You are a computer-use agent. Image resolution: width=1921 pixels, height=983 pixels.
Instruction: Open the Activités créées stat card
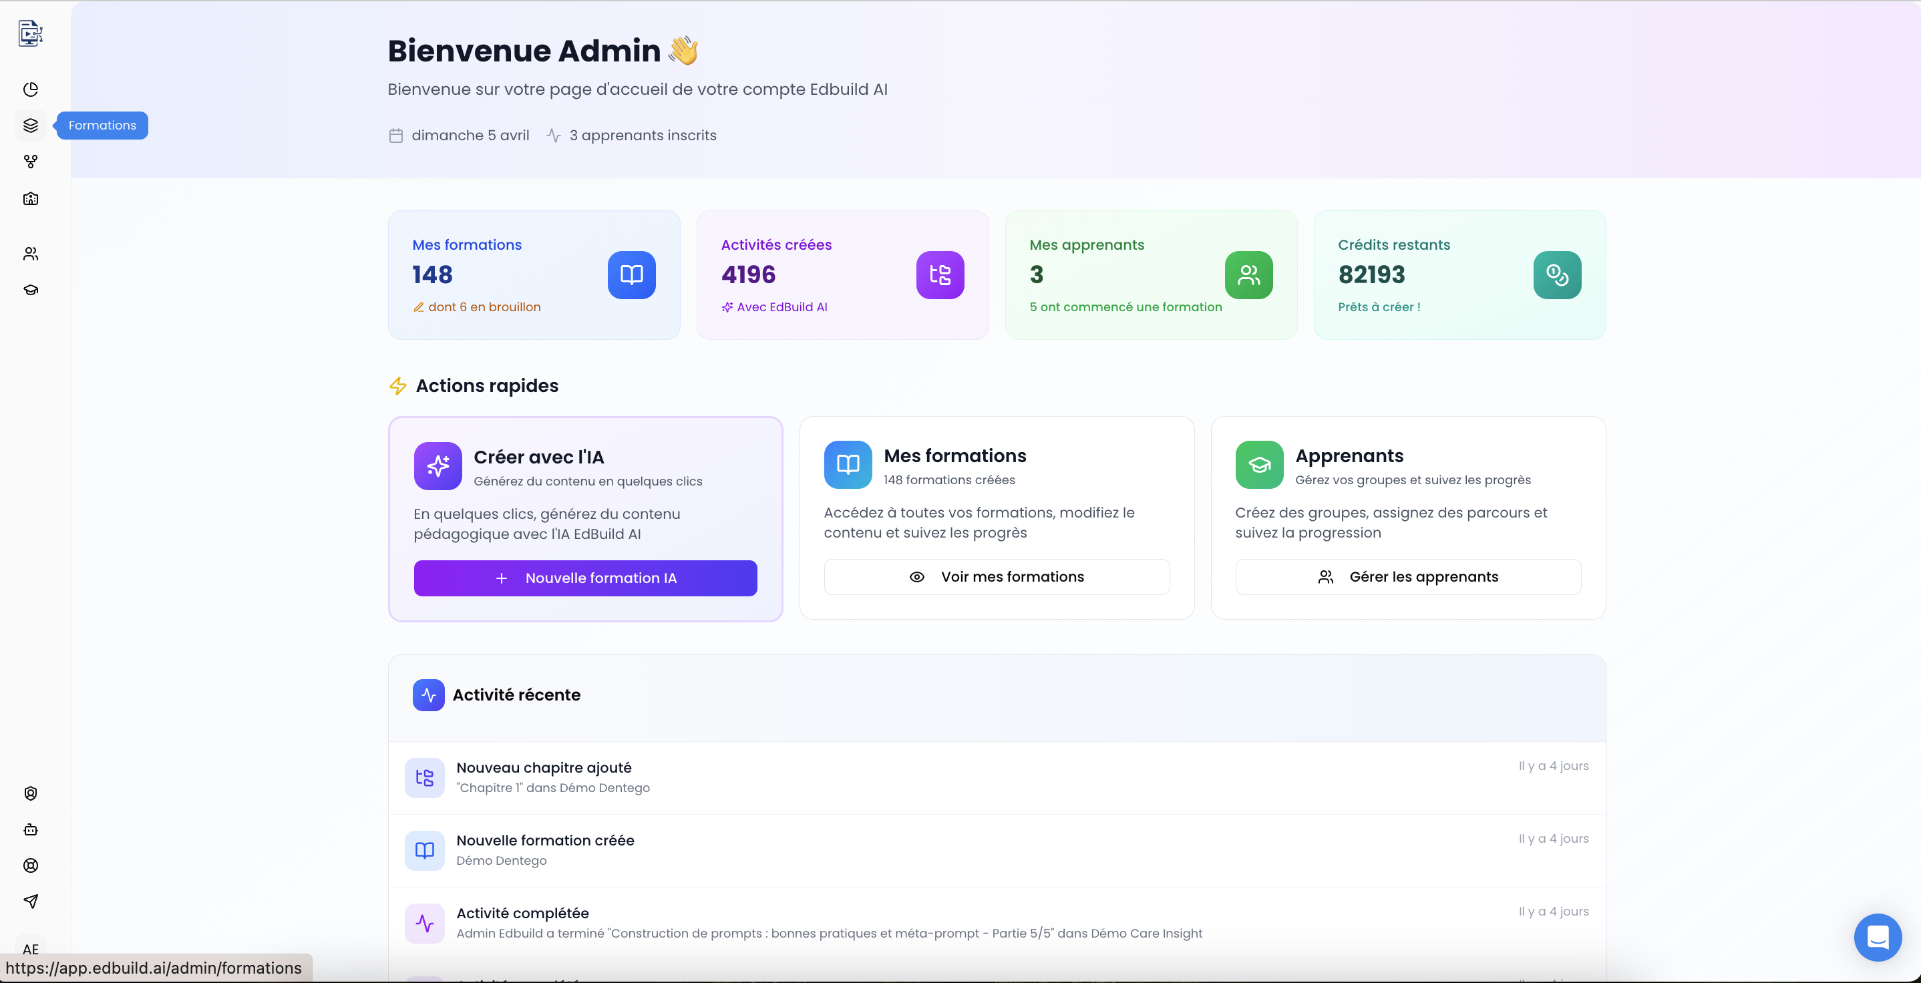842,274
